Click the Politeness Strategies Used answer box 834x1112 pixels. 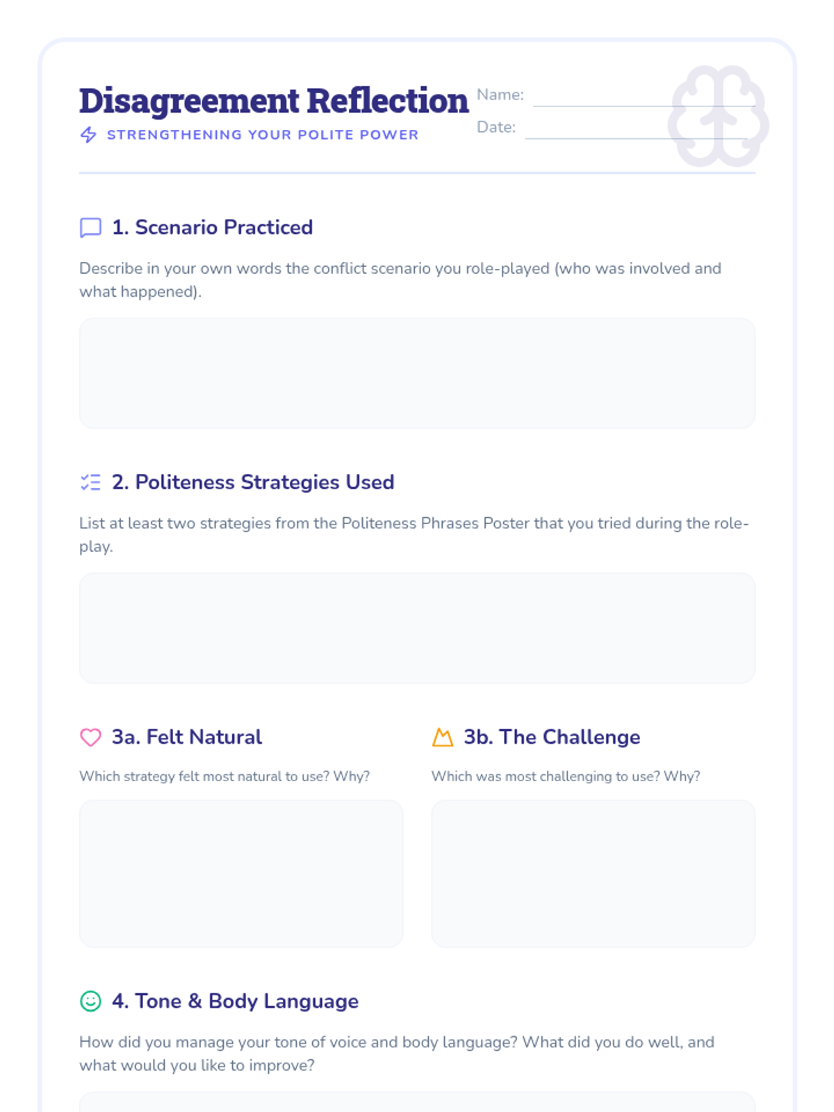[x=417, y=628]
